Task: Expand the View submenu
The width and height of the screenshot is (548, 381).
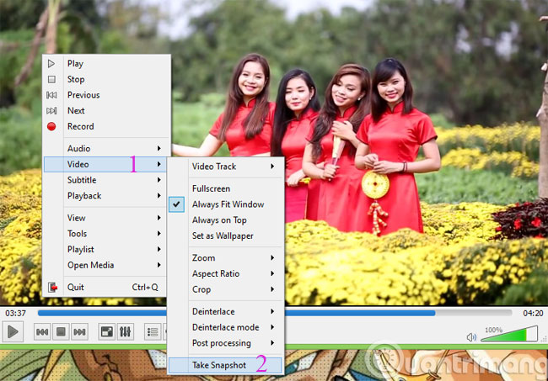Action: tap(105, 218)
